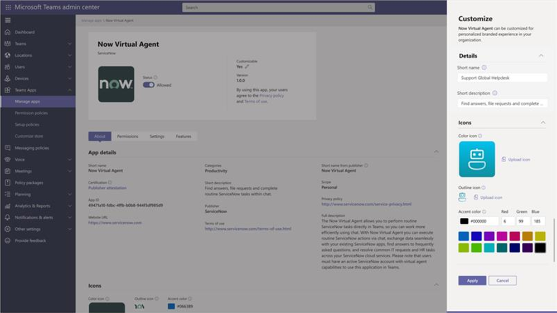557x313 pixels.
Task: Click the Notifications & alerts bell icon
Action: click(x=7, y=218)
